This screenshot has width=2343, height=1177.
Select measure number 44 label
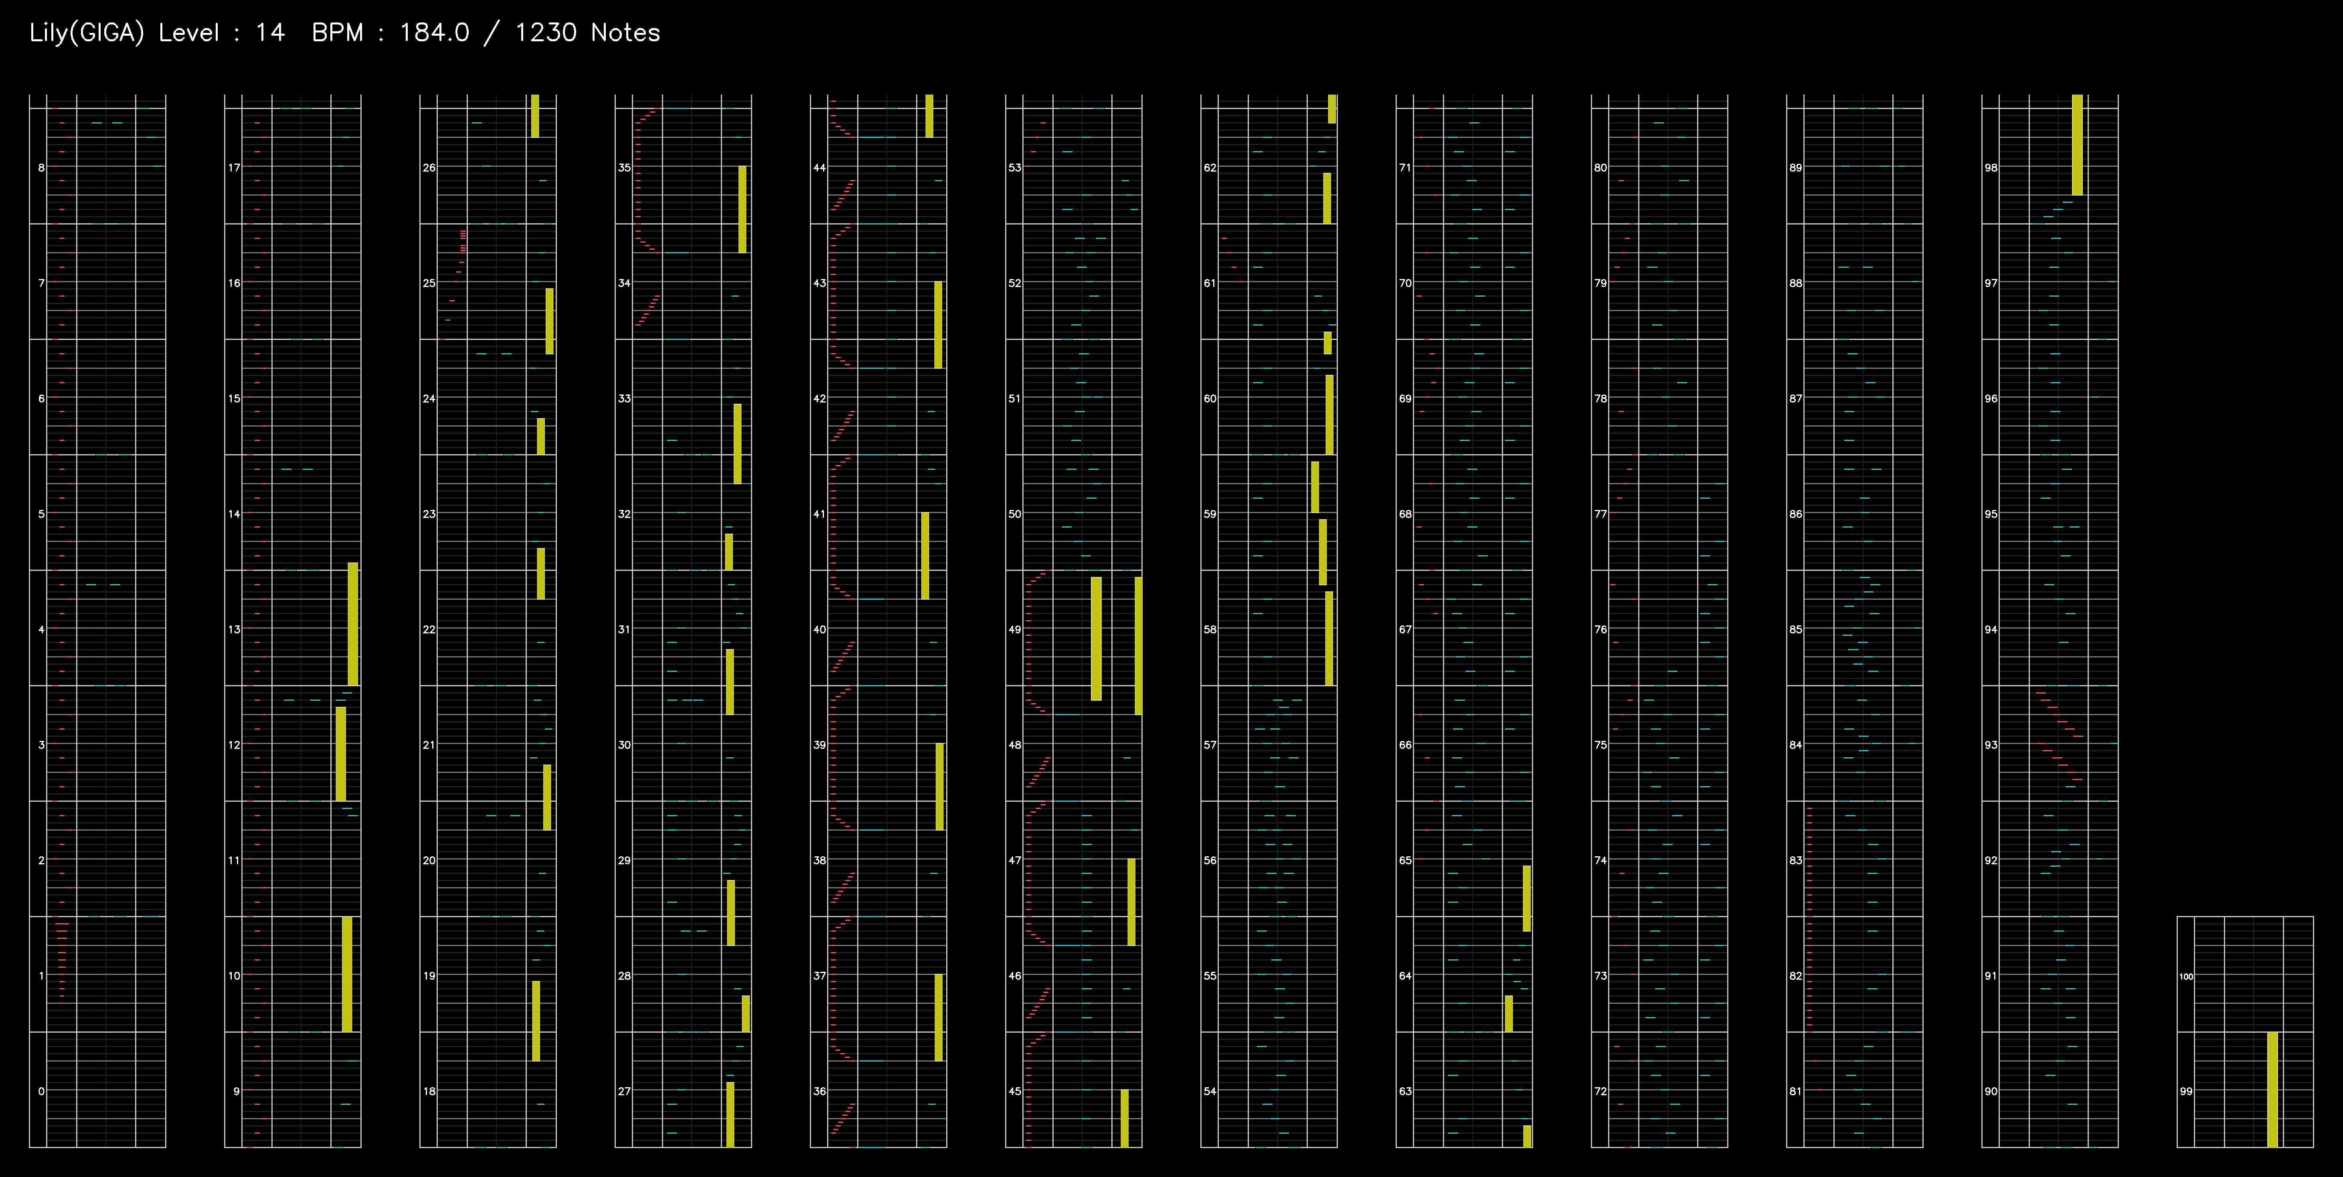coord(819,167)
